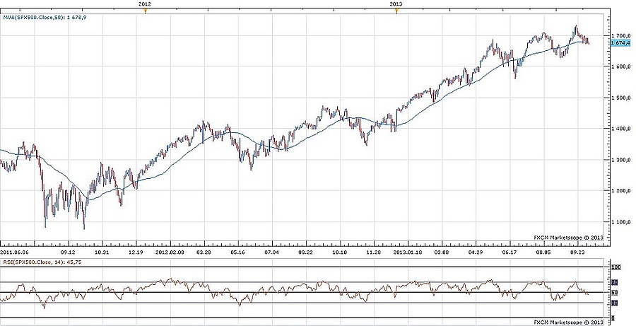The height and width of the screenshot is (326, 636).
Task: Click the 50 level label on RSI scale
Action: point(615,293)
